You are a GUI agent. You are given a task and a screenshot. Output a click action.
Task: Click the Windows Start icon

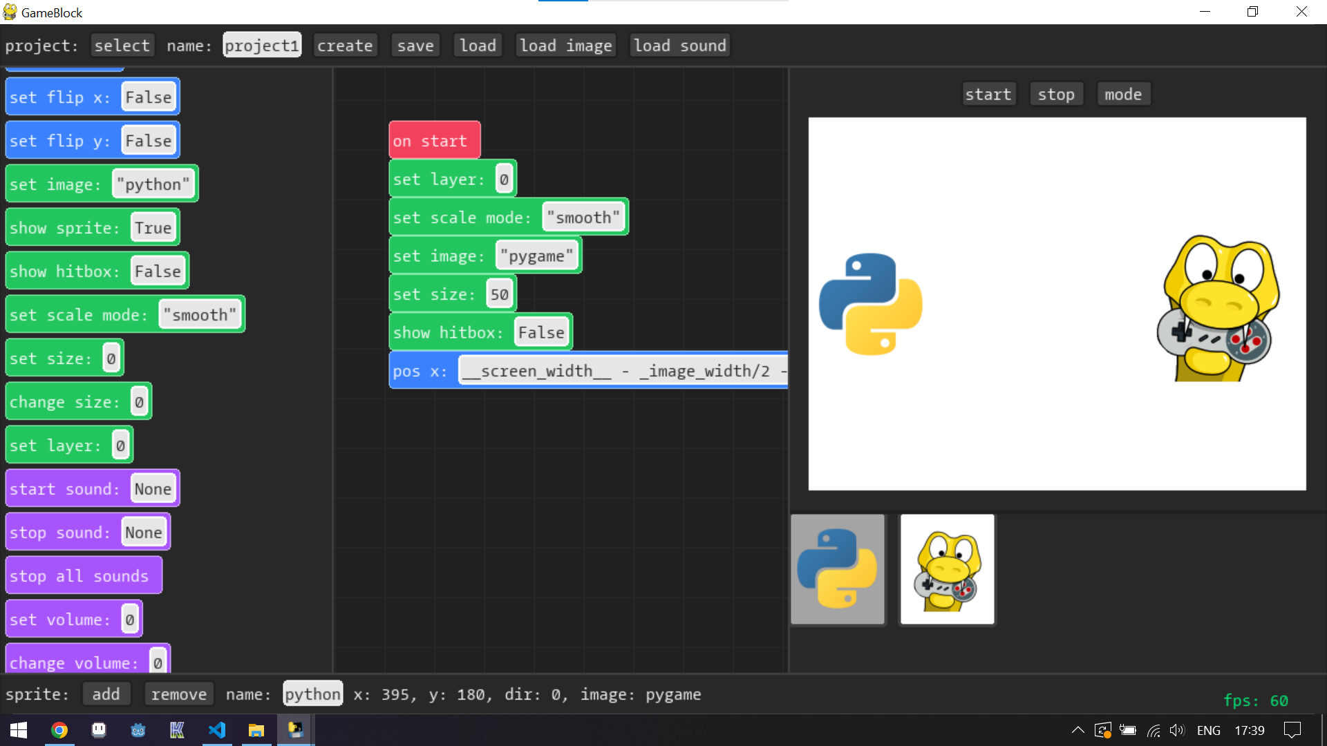point(19,730)
